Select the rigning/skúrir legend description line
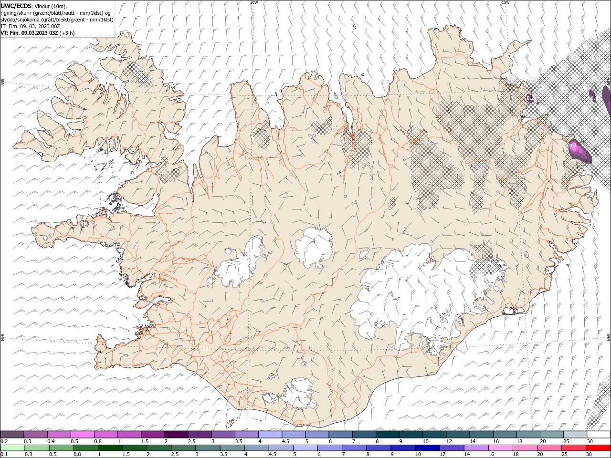Viewport: 611px width, 458px height. [x=55, y=13]
